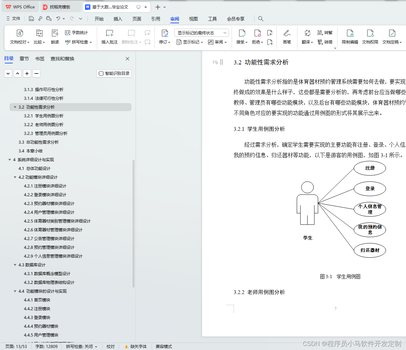Collapse the 3.2 功能性需求分析 outline node
406x350 pixels.
coord(15,107)
